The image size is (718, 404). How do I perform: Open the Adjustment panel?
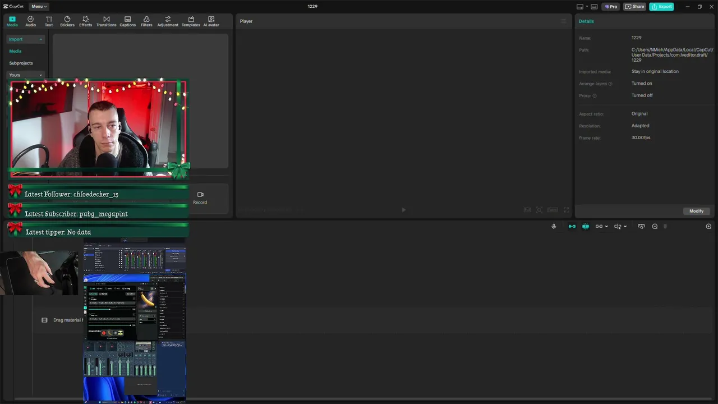[x=168, y=21]
